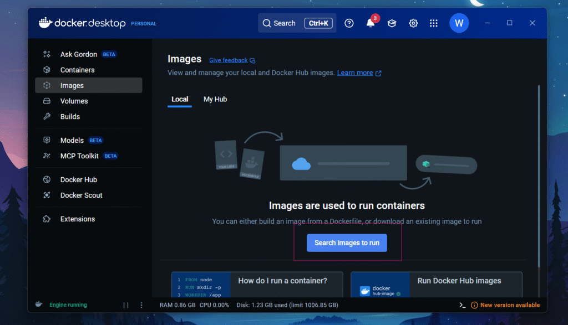
Task: Click the Search box in the header
Action: (x=297, y=23)
